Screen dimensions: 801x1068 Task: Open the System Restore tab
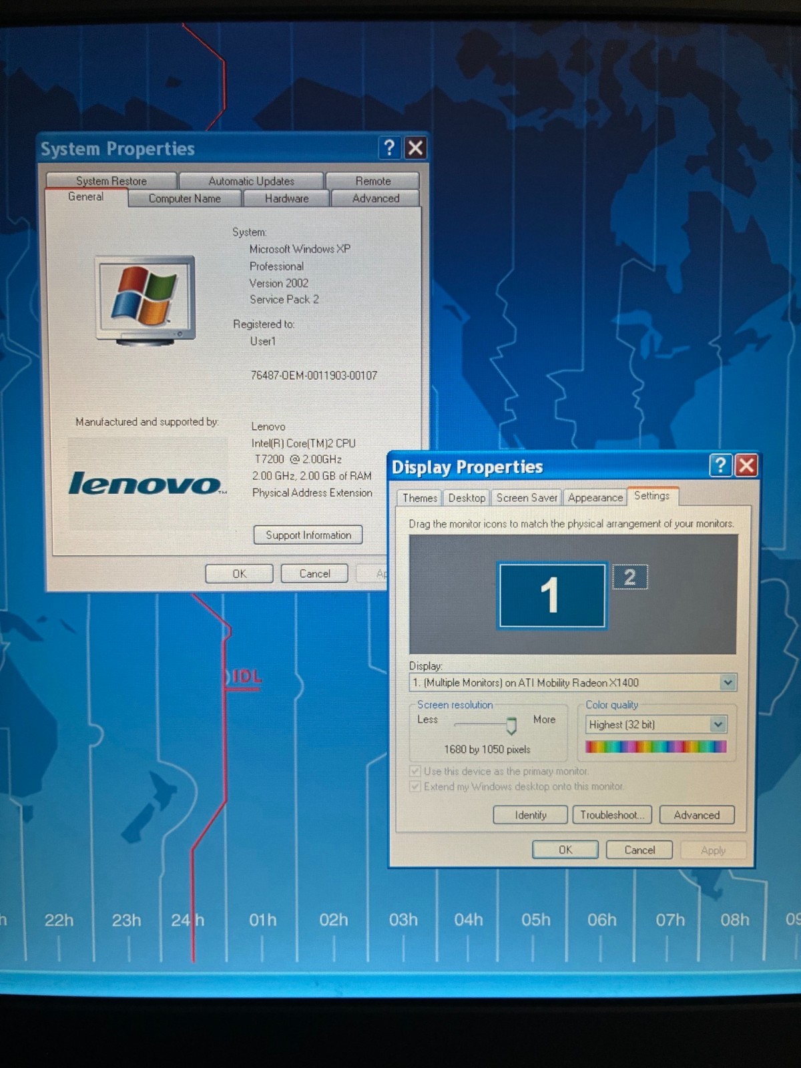click(111, 181)
